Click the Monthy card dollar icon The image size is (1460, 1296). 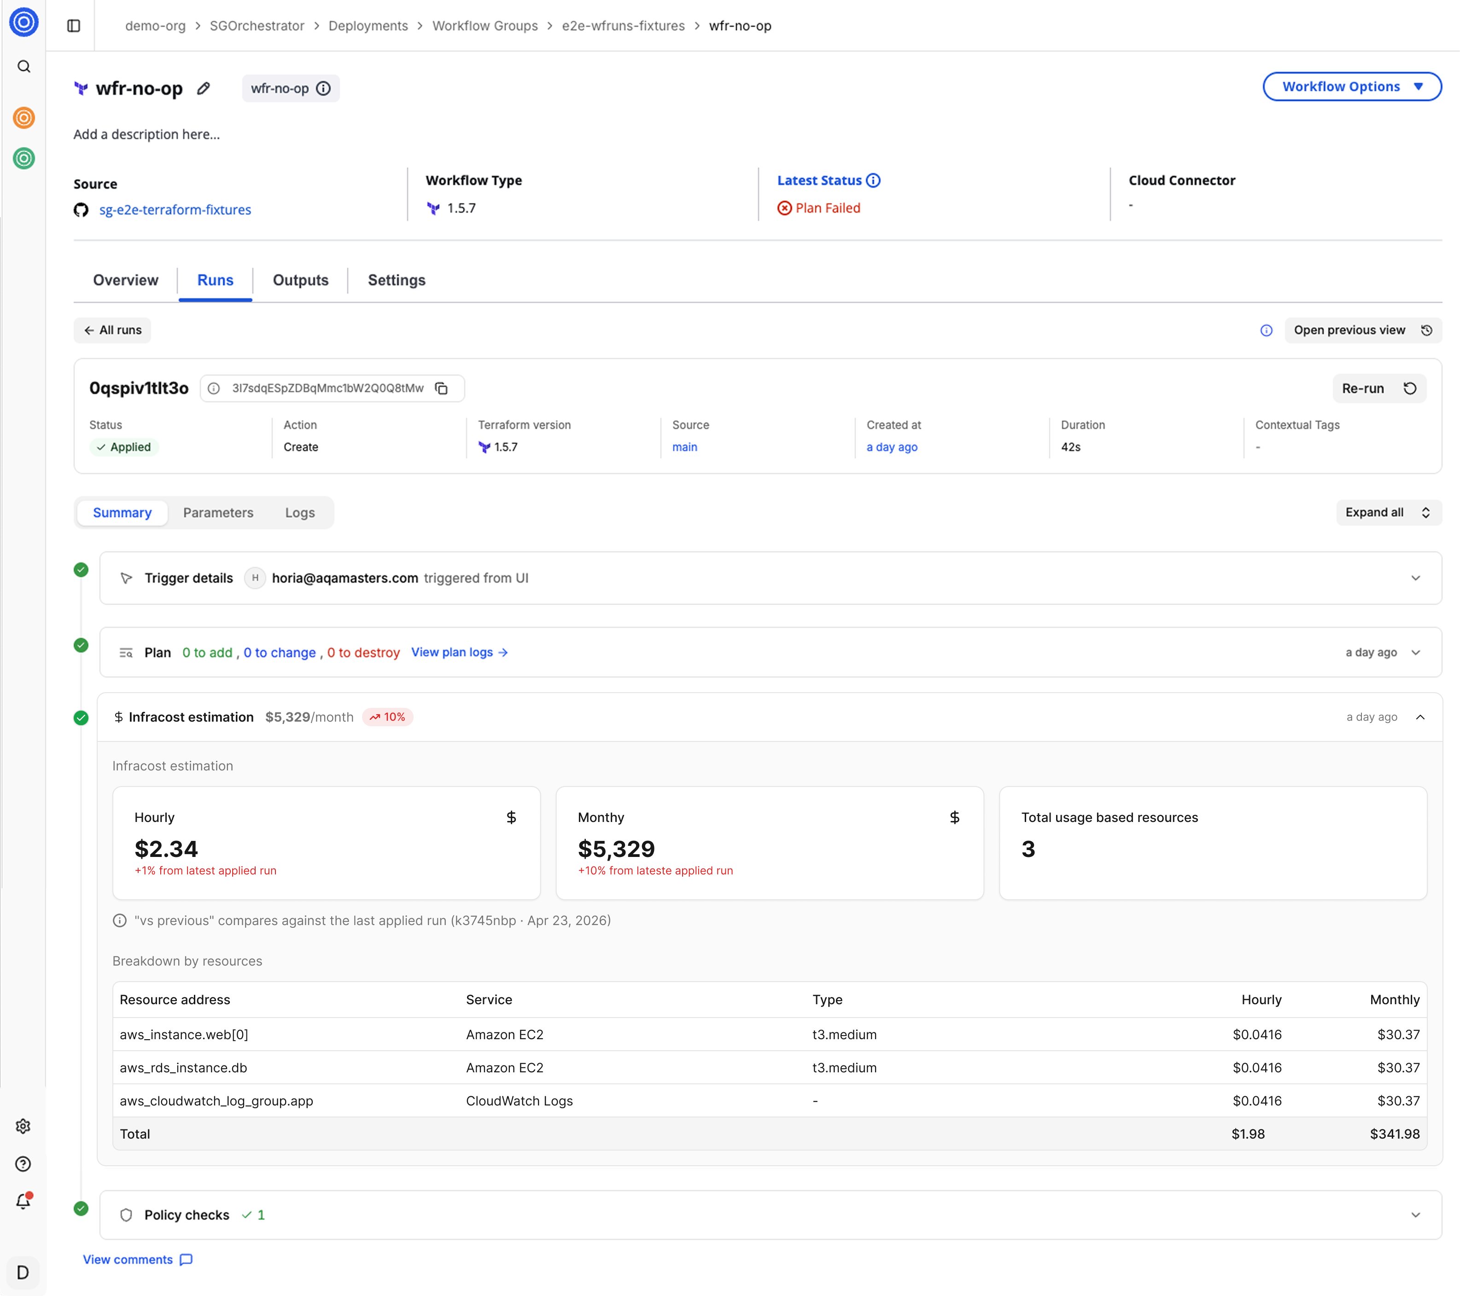pyautogui.click(x=955, y=818)
